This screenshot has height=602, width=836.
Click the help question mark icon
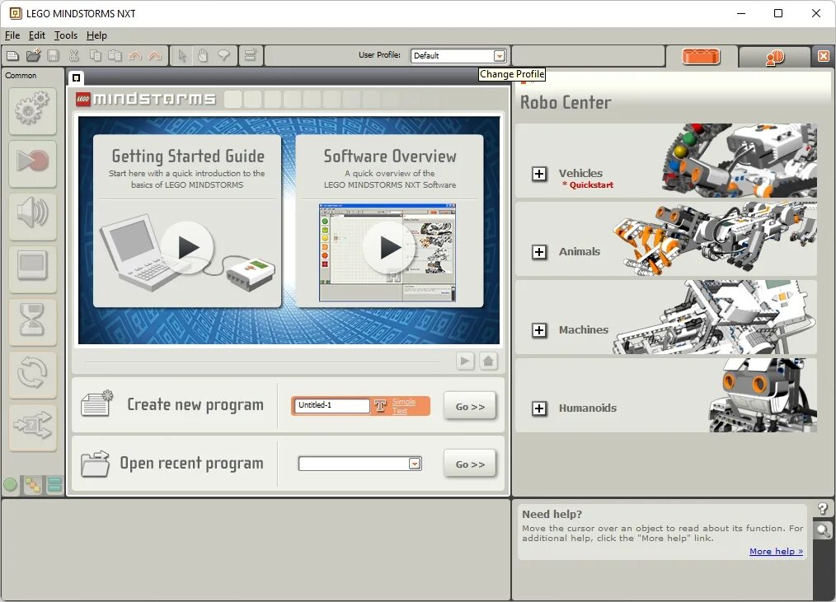(823, 509)
